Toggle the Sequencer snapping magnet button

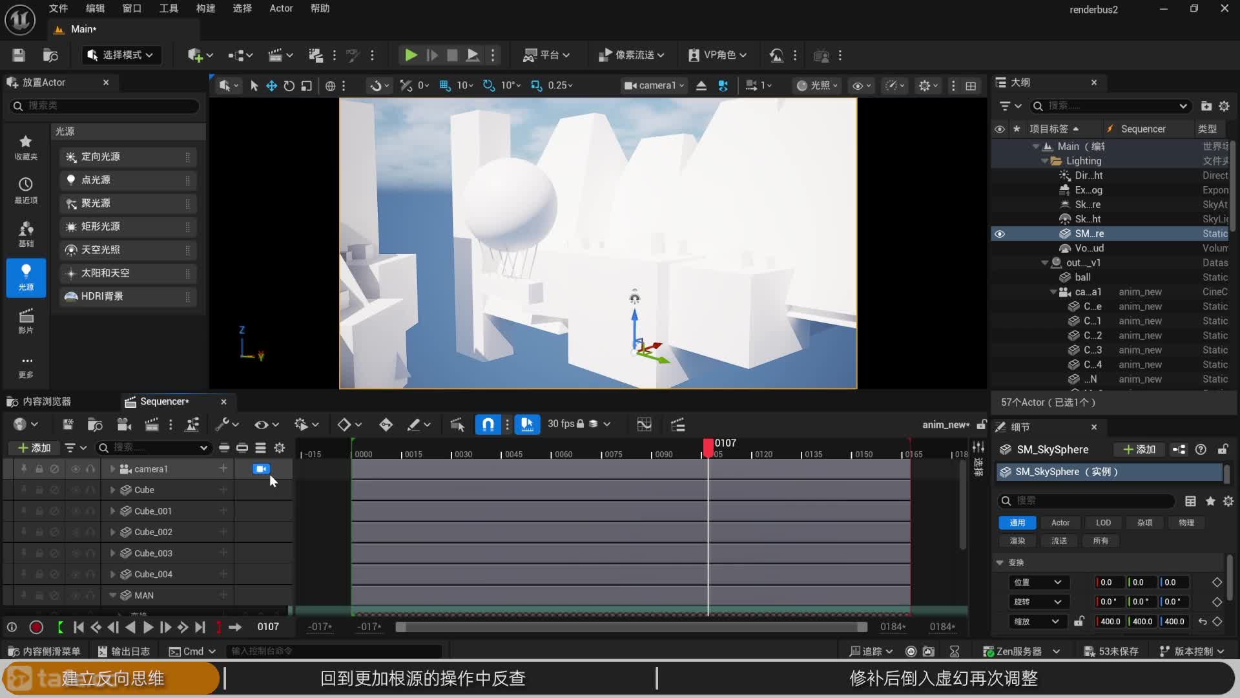pos(488,425)
